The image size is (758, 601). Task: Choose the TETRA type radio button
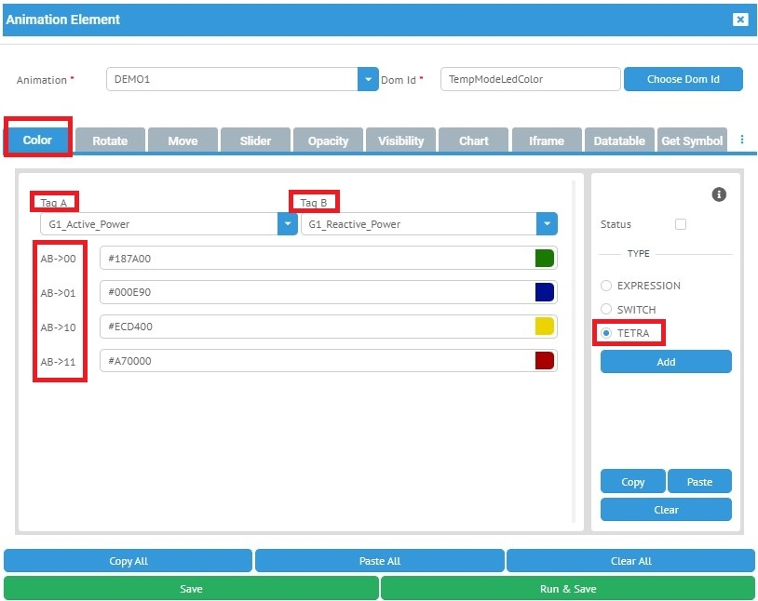(x=606, y=333)
